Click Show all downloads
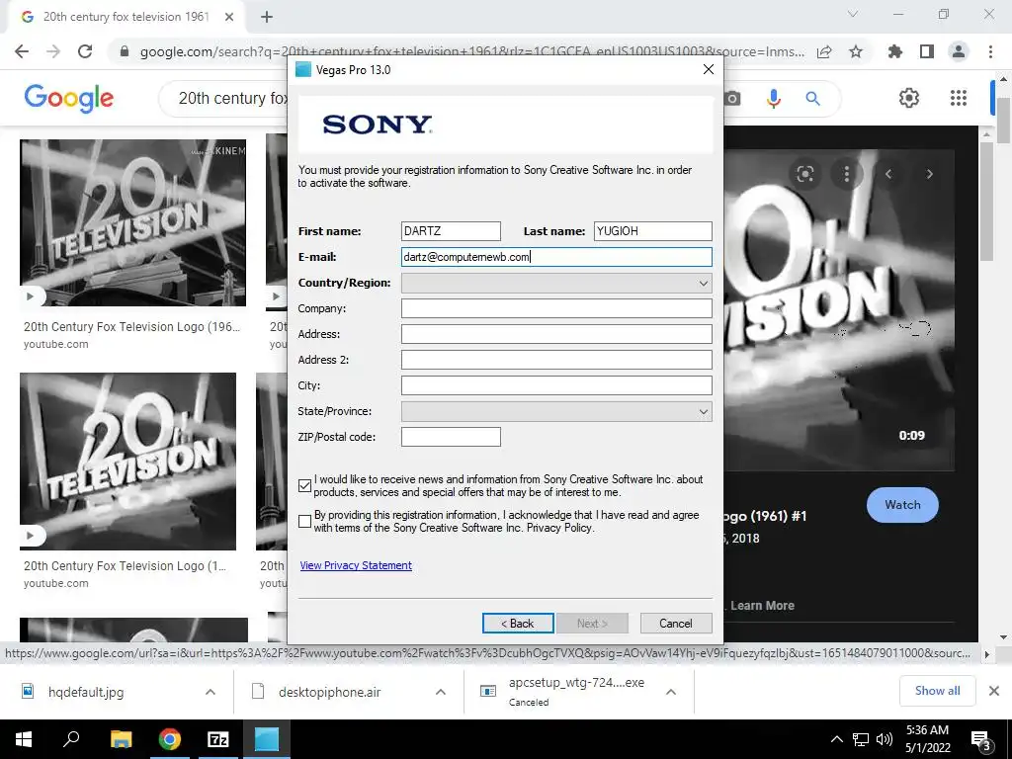This screenshot has height=759, width=1012. [937, 691]
